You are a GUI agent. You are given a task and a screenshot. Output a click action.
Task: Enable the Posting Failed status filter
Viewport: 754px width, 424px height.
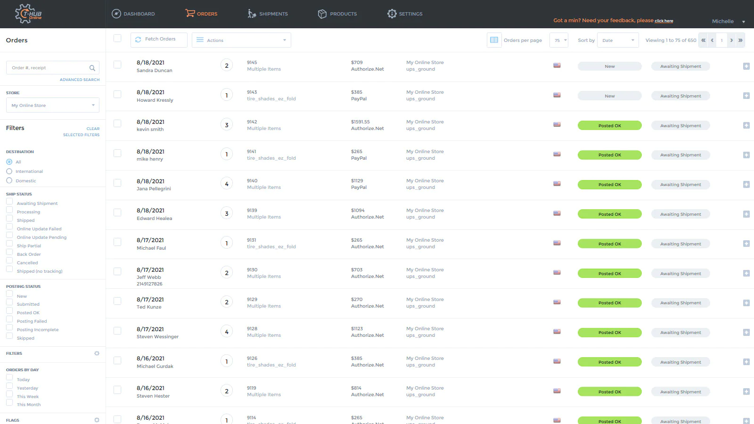pos(9,319)
